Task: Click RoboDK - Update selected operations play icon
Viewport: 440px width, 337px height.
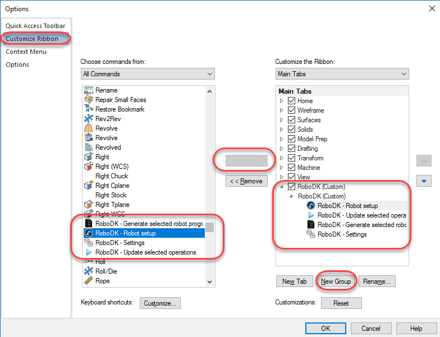Action: [88, 252]
